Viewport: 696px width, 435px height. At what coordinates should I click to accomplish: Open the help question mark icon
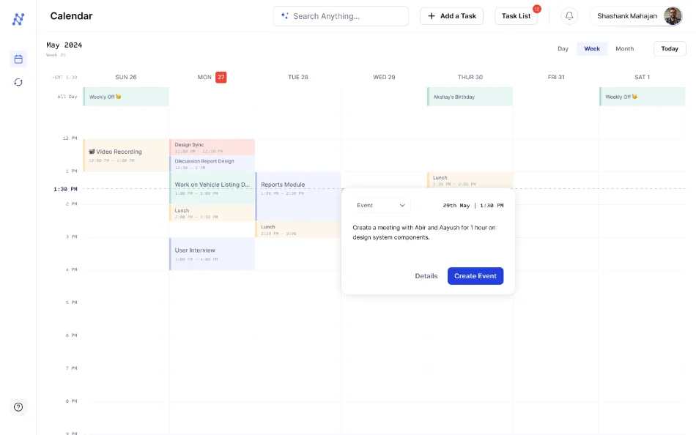pyautogui.click(x=18, y=407)
